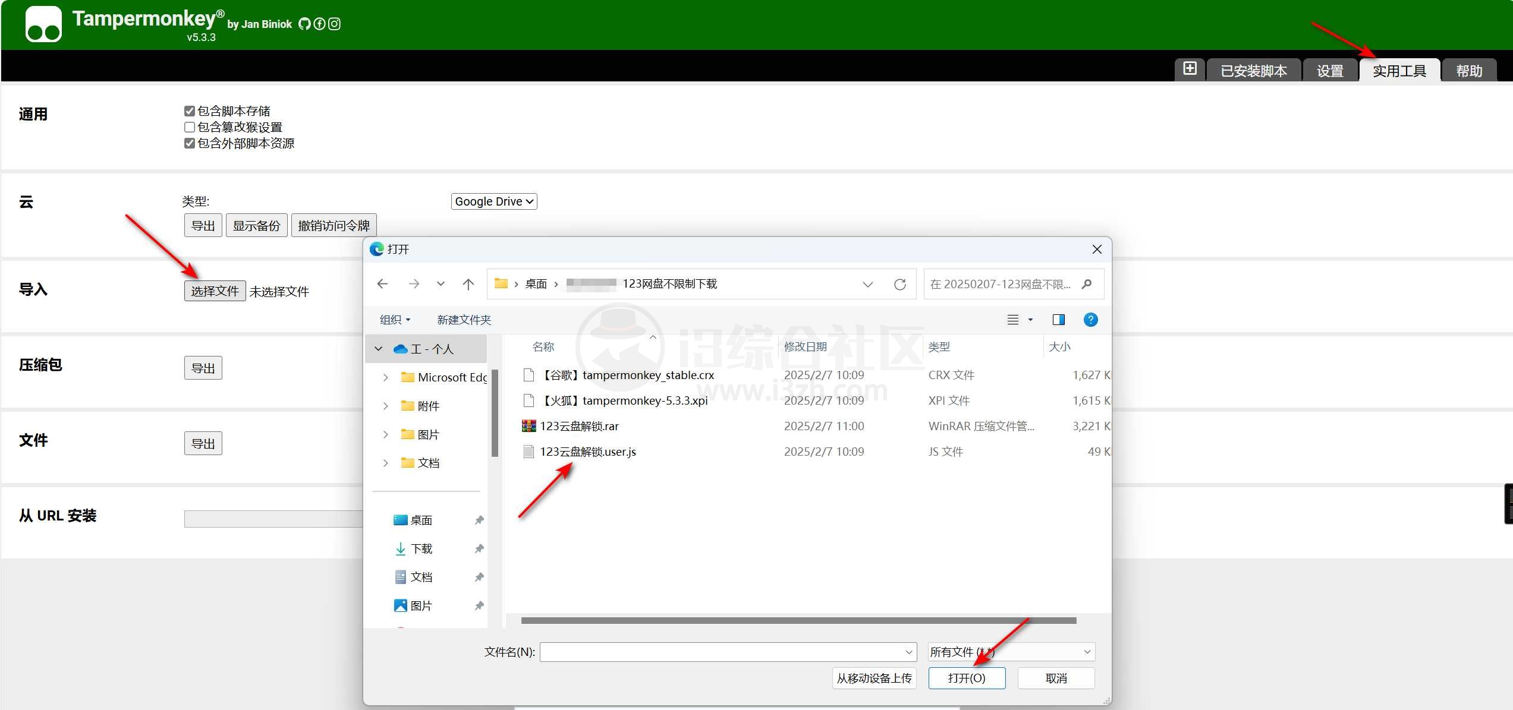Expand the 文档 tree folder node
This screenshot has height=710, width=1513.
point(385,463)
